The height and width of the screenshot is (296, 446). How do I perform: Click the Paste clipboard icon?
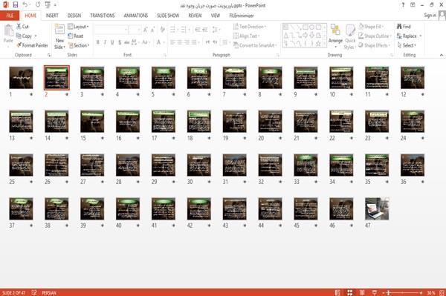point(8,30)
